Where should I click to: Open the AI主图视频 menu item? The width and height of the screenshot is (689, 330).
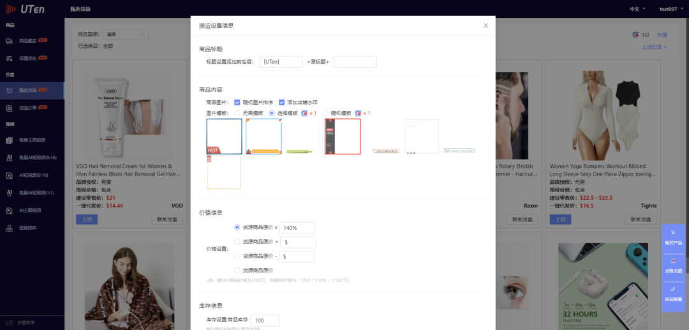32,211
